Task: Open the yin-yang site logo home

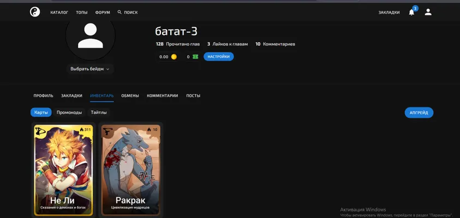Action: click(35, 12)
